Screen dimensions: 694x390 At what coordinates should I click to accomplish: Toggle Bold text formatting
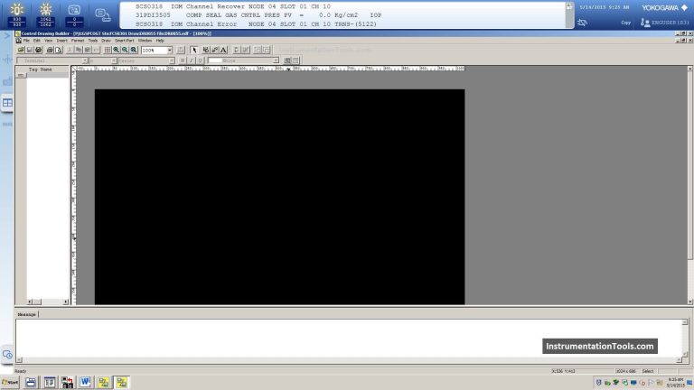181,60
